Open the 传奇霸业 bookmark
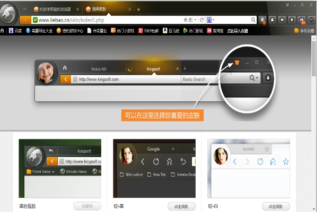Screen dimensions: 323x213 (x=97, y=31)
